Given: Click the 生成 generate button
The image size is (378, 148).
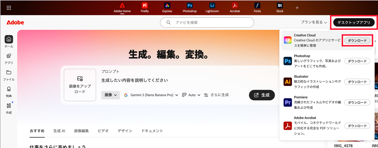Looking at the screenshot, I should pyautogui.click(x=262, y=95).
